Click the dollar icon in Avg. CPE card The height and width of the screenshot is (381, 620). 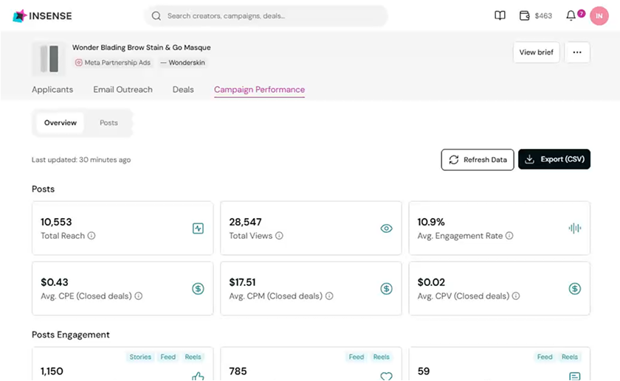[198, 289]
